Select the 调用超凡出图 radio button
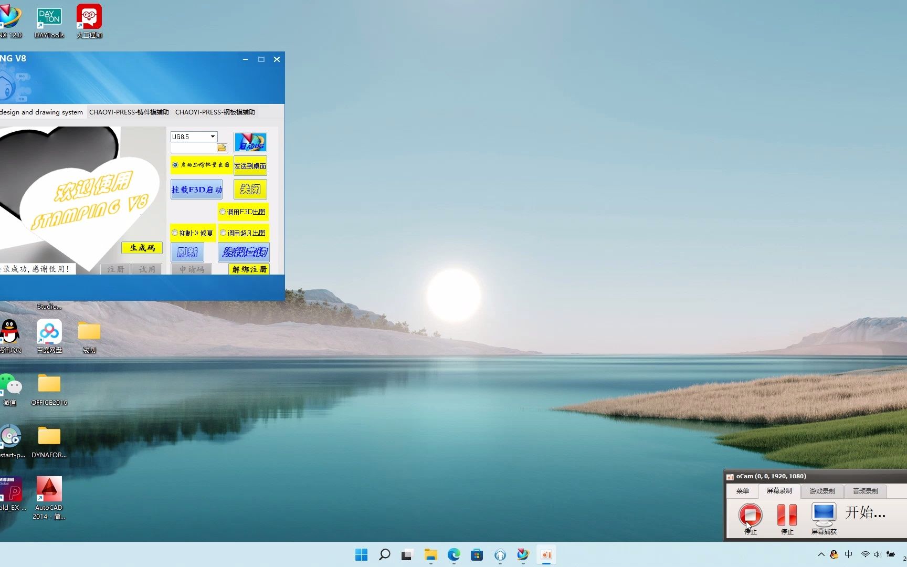The image size is (907, 567). pyautogui.click(x=223, y=233)
